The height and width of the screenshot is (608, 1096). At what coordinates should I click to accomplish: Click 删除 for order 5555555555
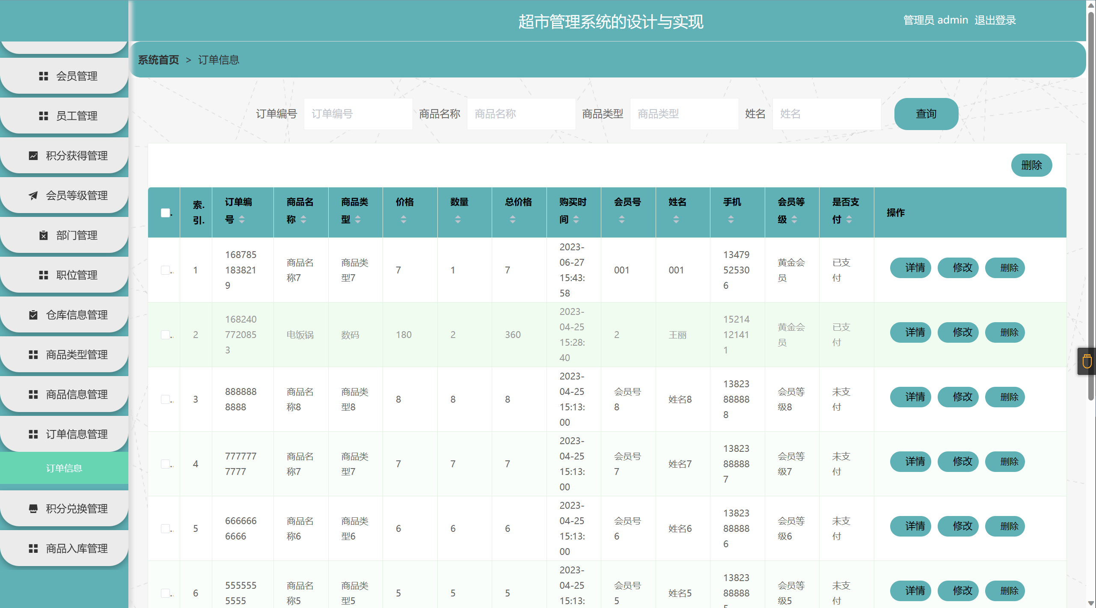pos(1005,591)
